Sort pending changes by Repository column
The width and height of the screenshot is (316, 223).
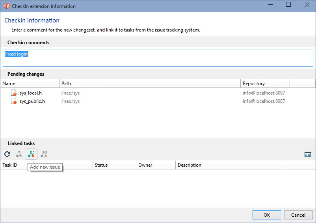[265, 84]
